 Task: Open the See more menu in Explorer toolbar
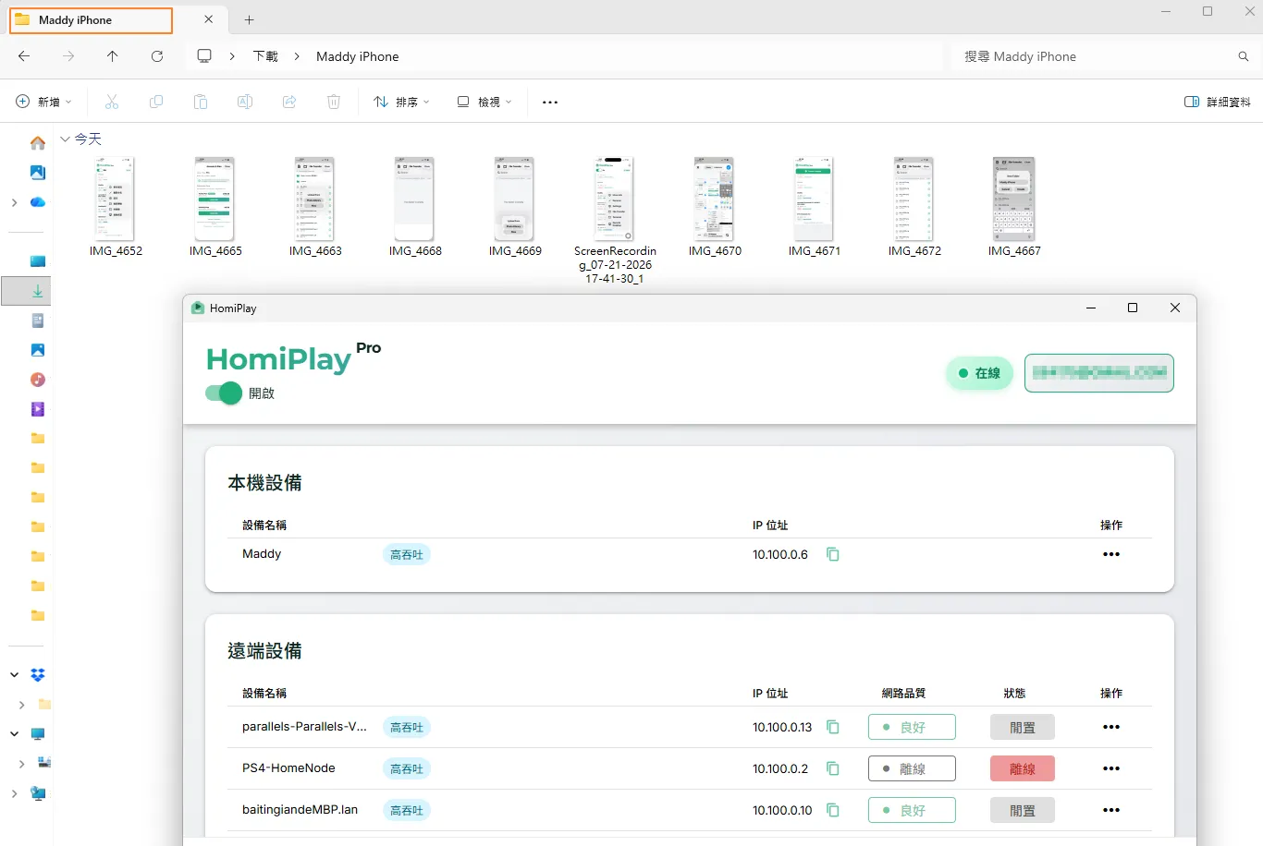click(x=550, y=102)
